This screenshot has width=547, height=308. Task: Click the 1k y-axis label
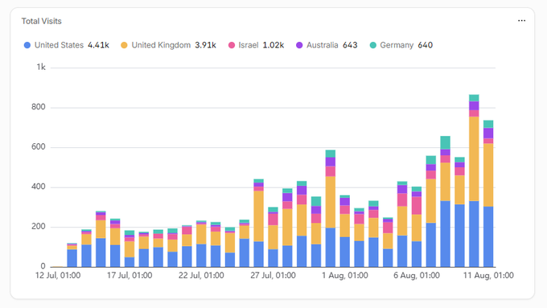click(x=41, y=68)
